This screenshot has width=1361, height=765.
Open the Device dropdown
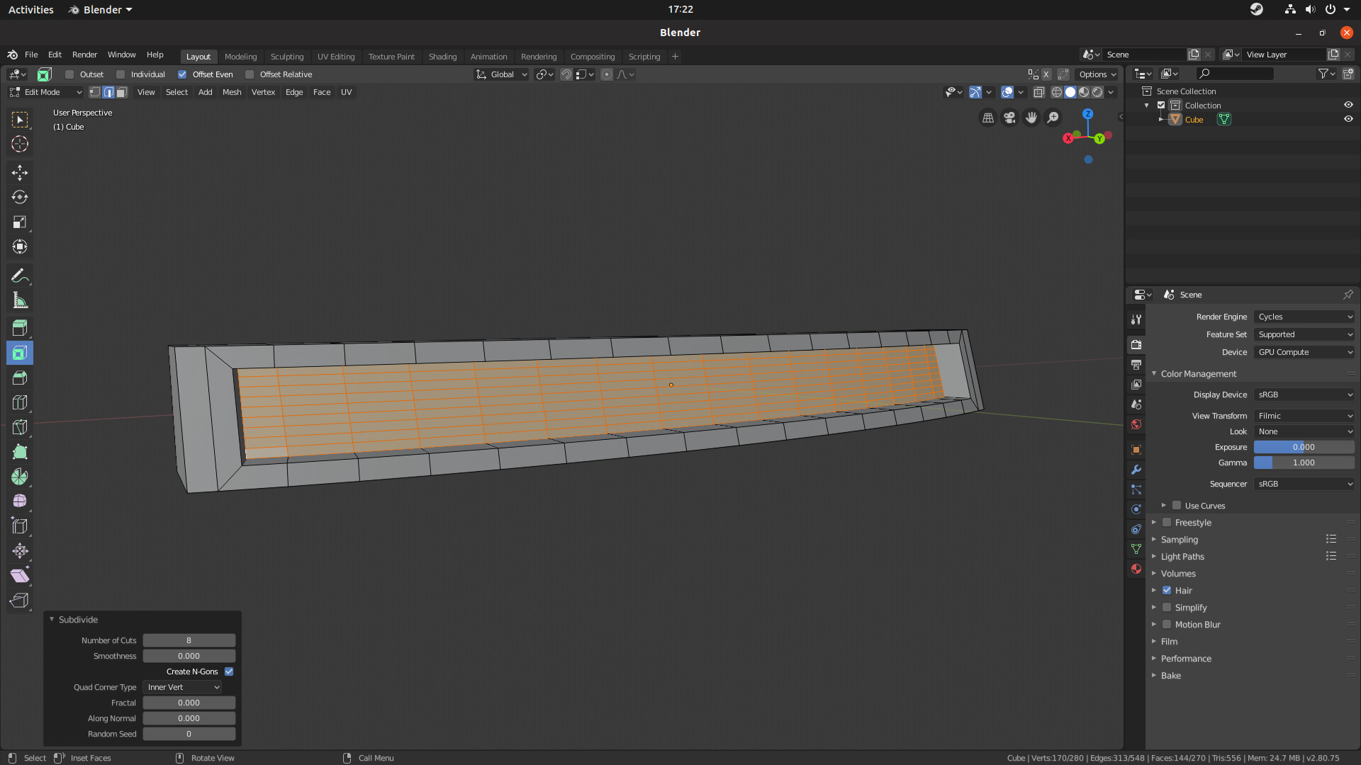1304,352
